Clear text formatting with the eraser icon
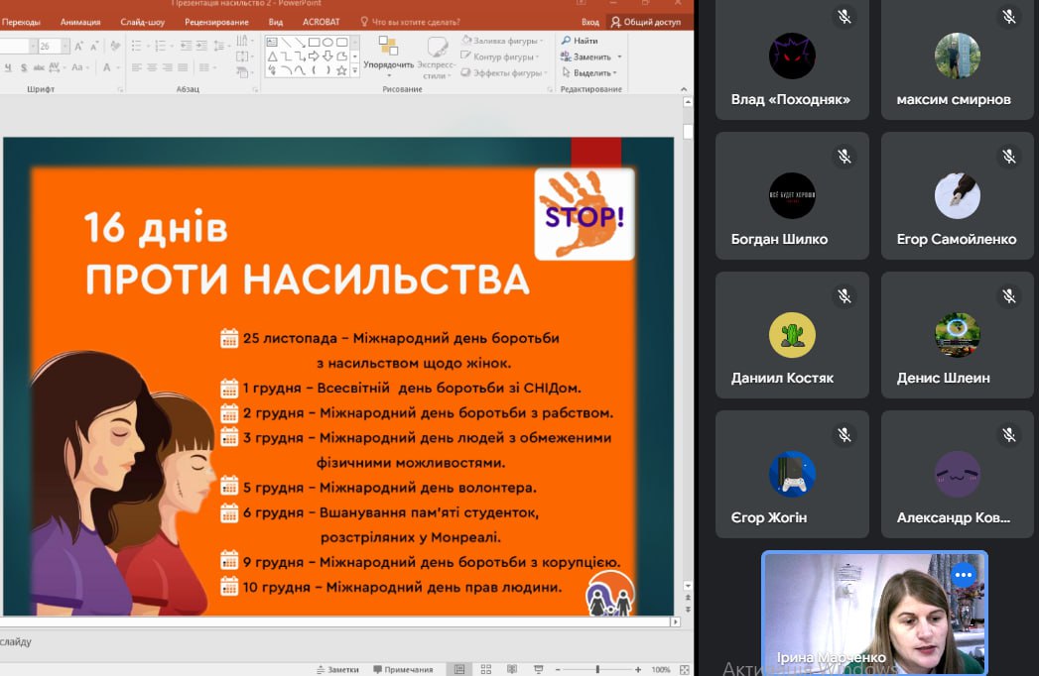Viewport: 1039px width, 676px height. tap(116, 46)
